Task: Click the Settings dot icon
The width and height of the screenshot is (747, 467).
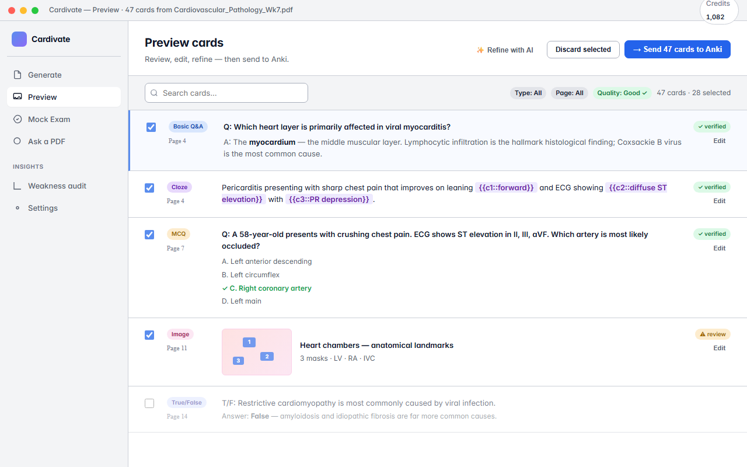Action: [x=18, y=208]
